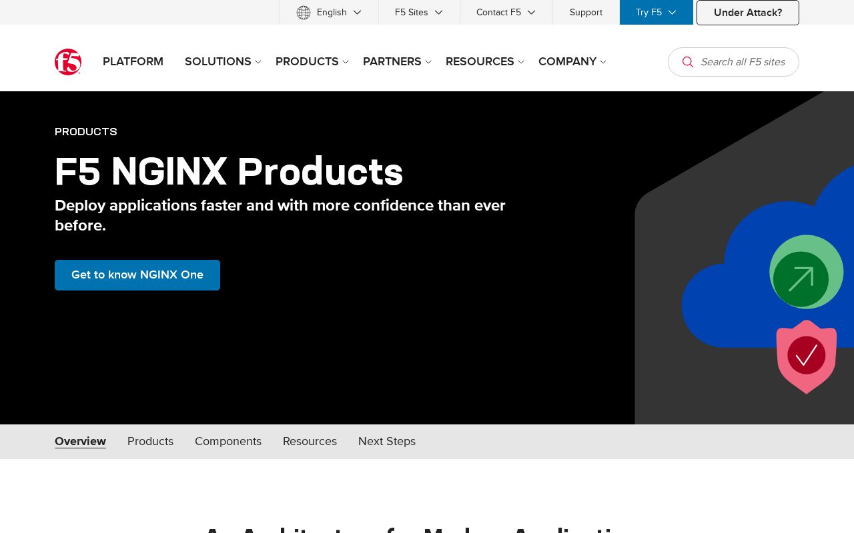Click the red shield checkmark graphic
Viewport: 854px width, 533px height.
[x=806, y=356]
